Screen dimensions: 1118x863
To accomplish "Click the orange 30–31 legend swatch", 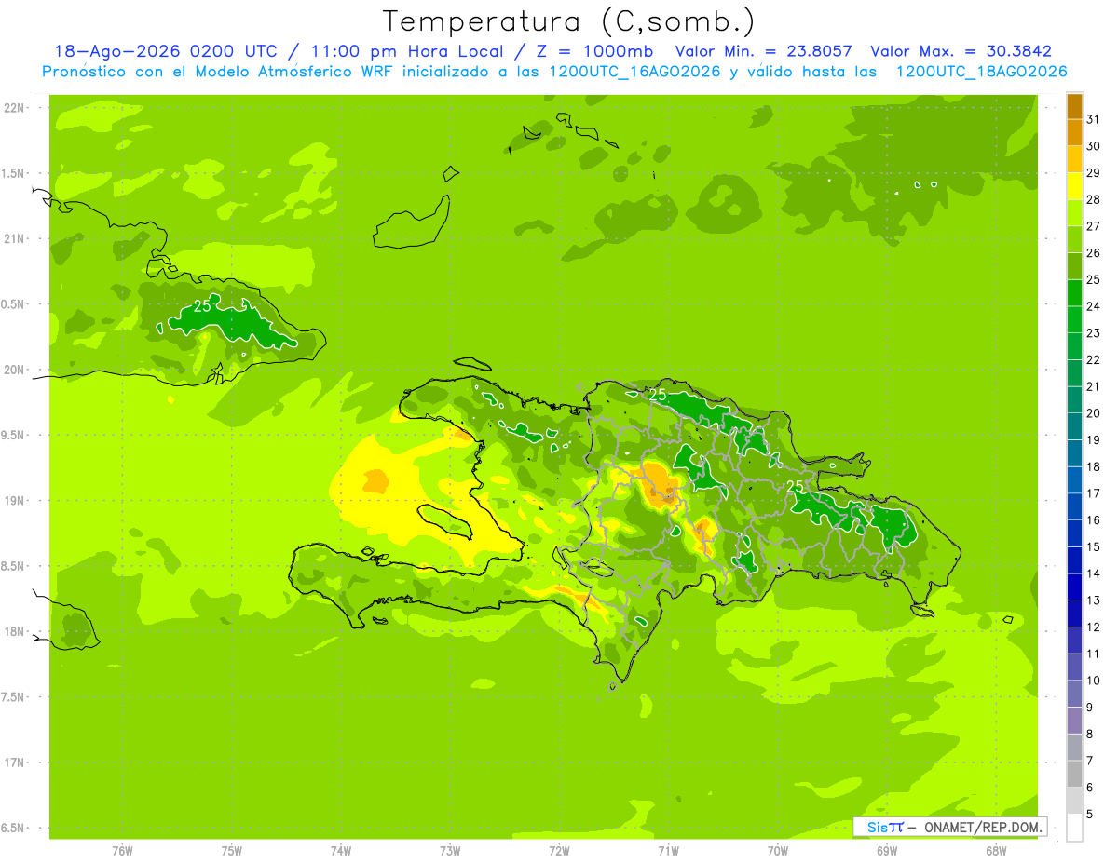I will click(1074, 132).
